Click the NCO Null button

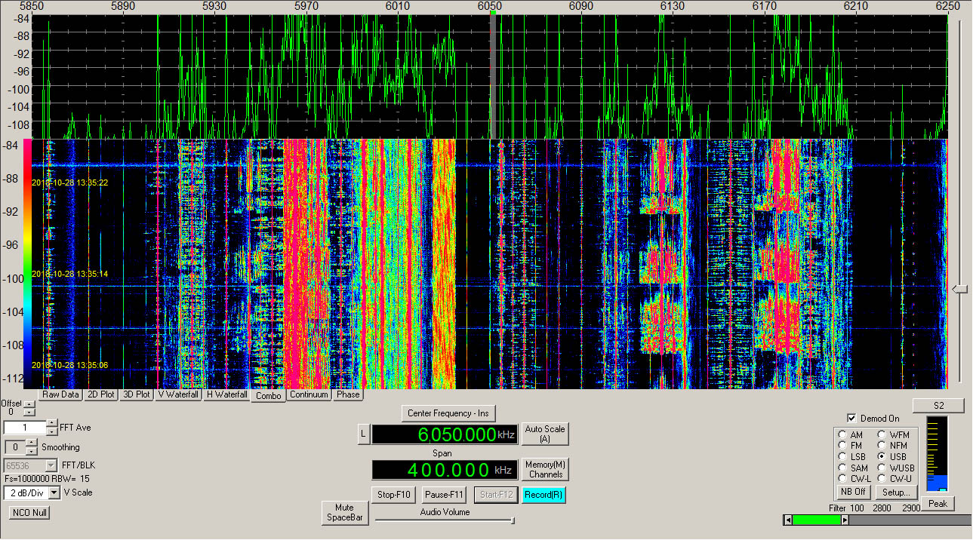[x=29, y=513]
